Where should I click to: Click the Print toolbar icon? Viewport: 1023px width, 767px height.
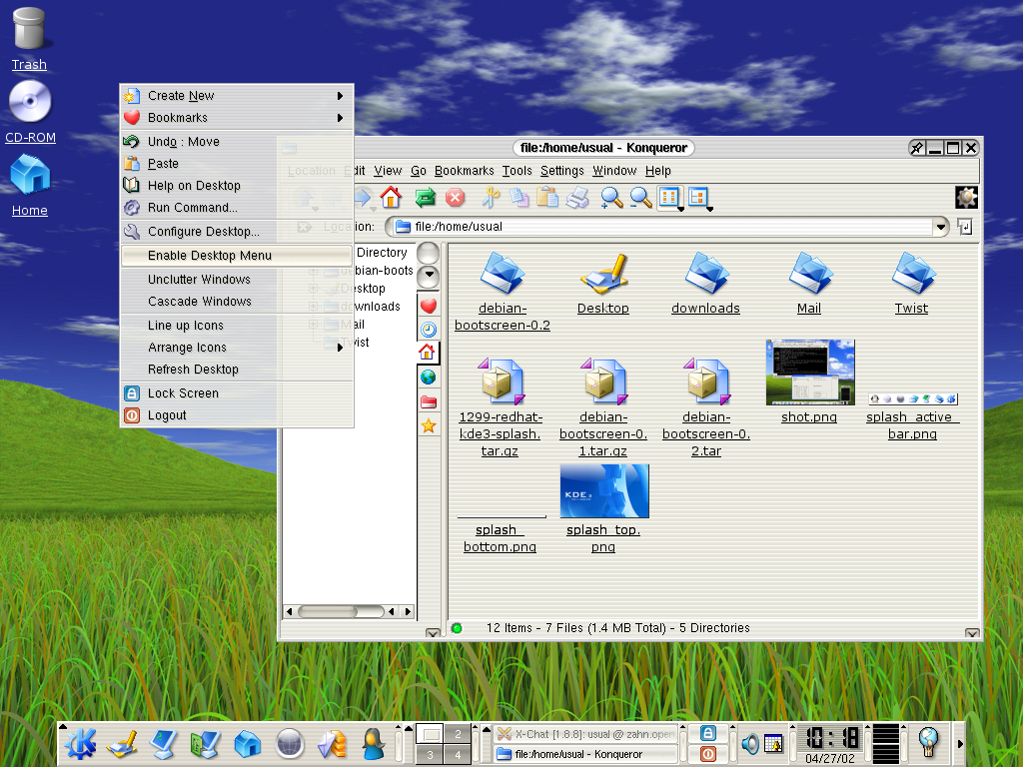[577, 197]
